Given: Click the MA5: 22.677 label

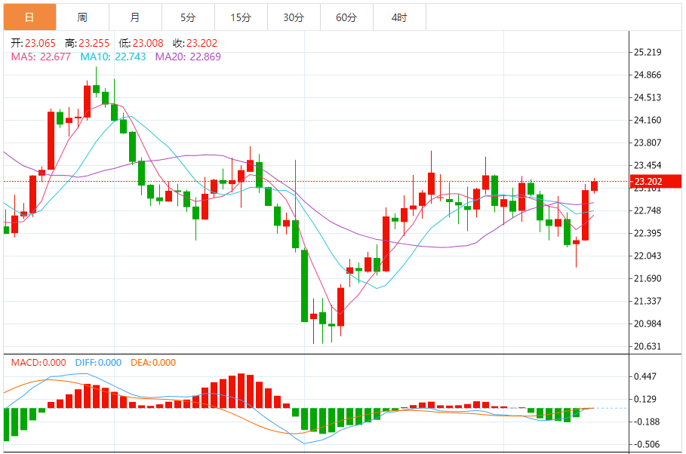Looking at the screenshot, I should tap(41, 57).
